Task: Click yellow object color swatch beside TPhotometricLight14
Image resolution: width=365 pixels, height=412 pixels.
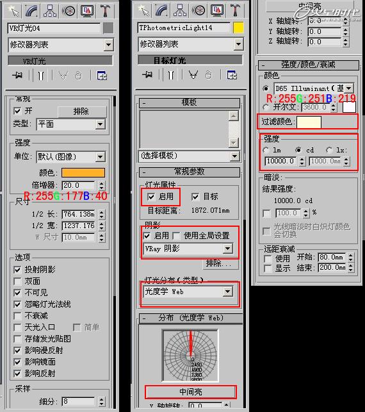Action: (x=238, y=28)
